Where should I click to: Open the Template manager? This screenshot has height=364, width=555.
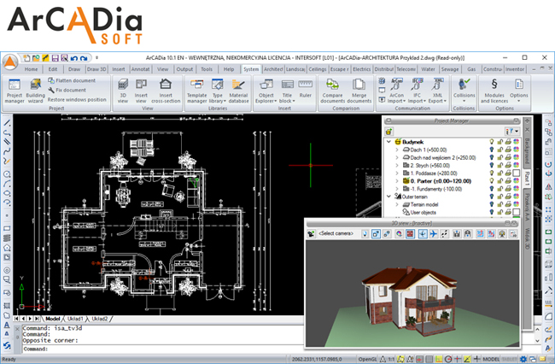[196, 91]
